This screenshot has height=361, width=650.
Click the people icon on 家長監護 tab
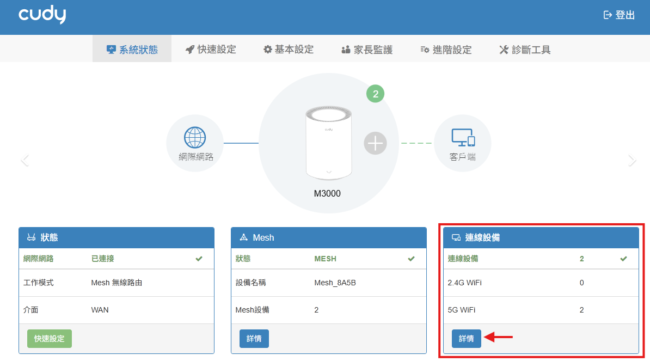coord(346,50)
